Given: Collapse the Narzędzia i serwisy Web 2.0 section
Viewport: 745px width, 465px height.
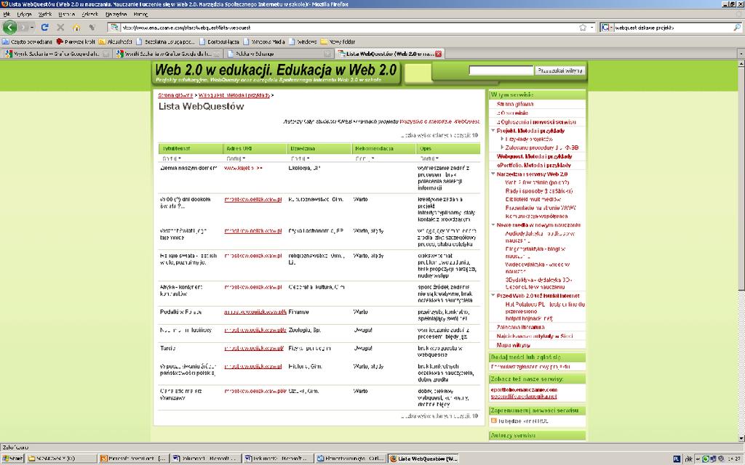Looking at the screenshot, I should pyautogui.click(x=493, y=174).
